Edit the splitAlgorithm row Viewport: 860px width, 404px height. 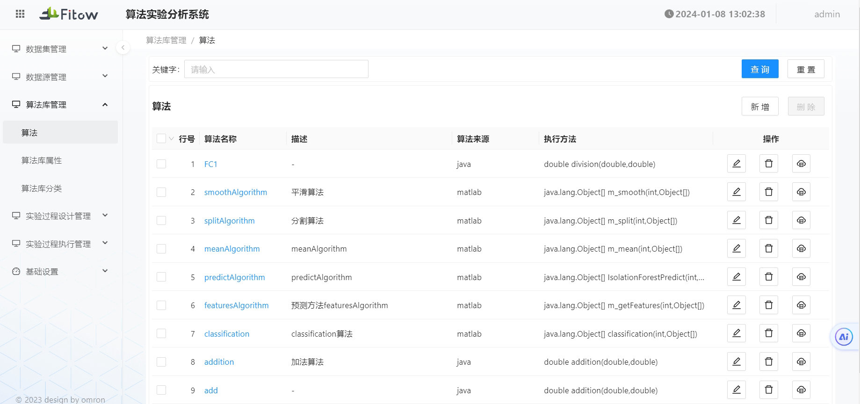(737, 220)
